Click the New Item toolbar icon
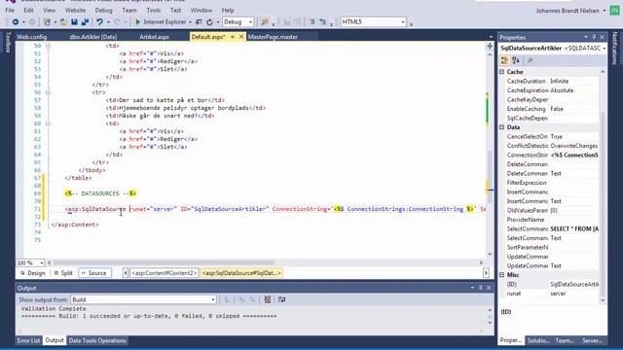Screen dimensions: 623x350 point(47,22)
